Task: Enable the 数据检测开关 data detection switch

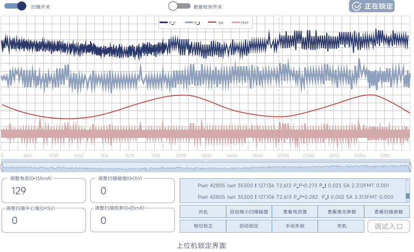Action: [x=179, y=6]
